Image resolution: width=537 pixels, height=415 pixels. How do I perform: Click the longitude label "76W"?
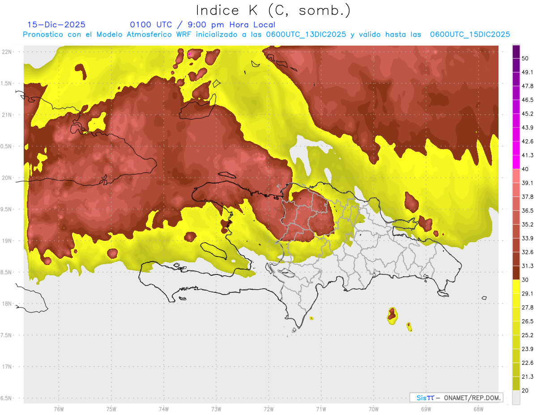tap(59, 409)
